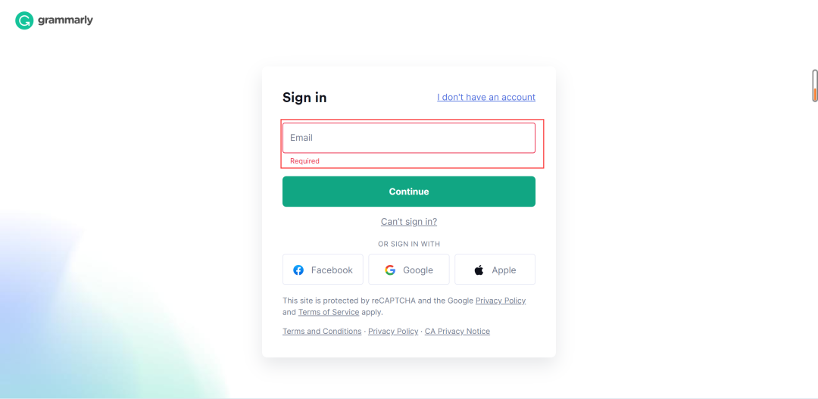818x399 pixels.
Task: Click the green Continue button
Action: [409, 192]
